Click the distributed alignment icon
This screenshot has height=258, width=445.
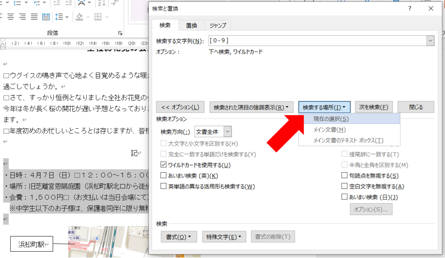coord(46,17)
